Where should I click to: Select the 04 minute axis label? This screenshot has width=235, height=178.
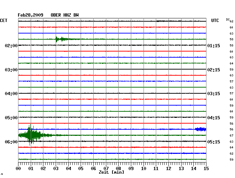68,168
